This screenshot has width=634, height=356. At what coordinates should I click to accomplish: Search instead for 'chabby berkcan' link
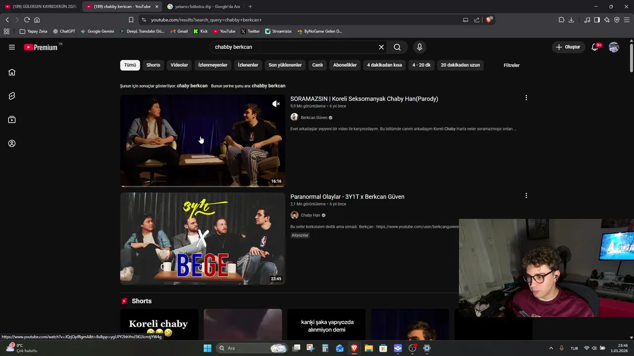point(268,86)
